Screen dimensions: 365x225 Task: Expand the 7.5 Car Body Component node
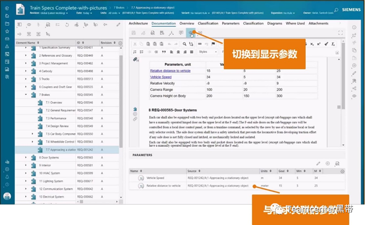pyautogui.click(x=32, y=134)
